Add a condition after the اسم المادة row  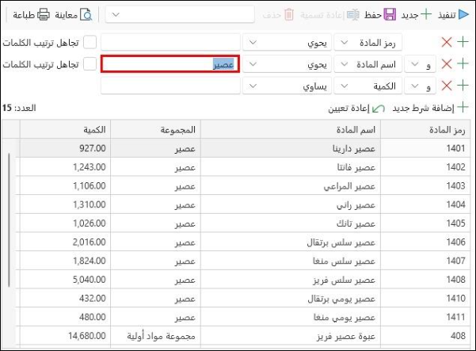click(463, 63)
